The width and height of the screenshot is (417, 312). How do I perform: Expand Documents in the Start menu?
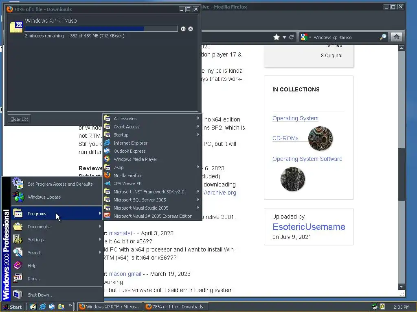tap(57, 227)
